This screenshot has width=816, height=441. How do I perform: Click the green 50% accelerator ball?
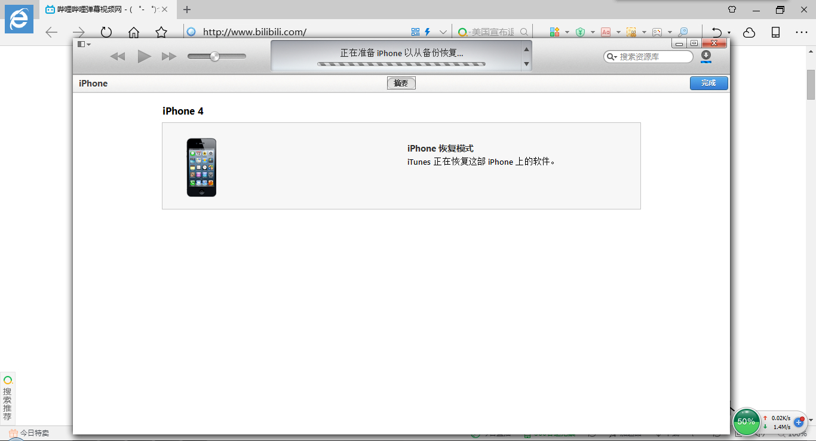[x=746, y=421]
